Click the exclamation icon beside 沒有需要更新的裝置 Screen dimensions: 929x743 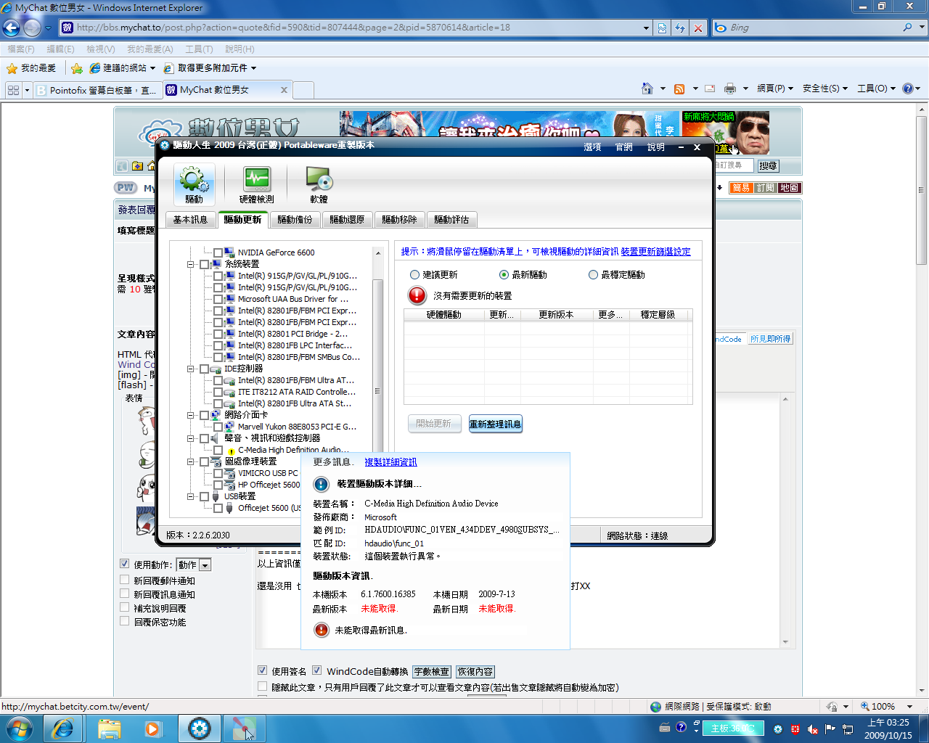click(x=417, y=295)
